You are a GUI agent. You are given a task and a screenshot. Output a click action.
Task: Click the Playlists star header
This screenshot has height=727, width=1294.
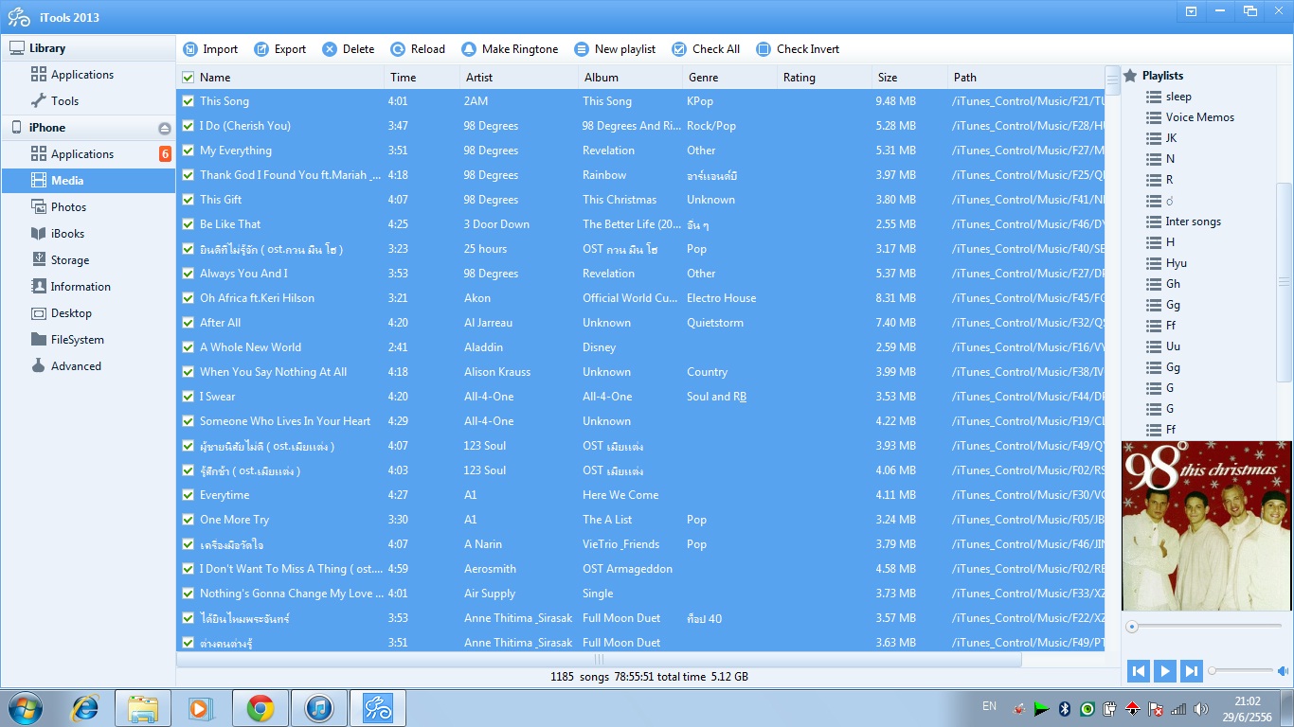point(1153,76)
